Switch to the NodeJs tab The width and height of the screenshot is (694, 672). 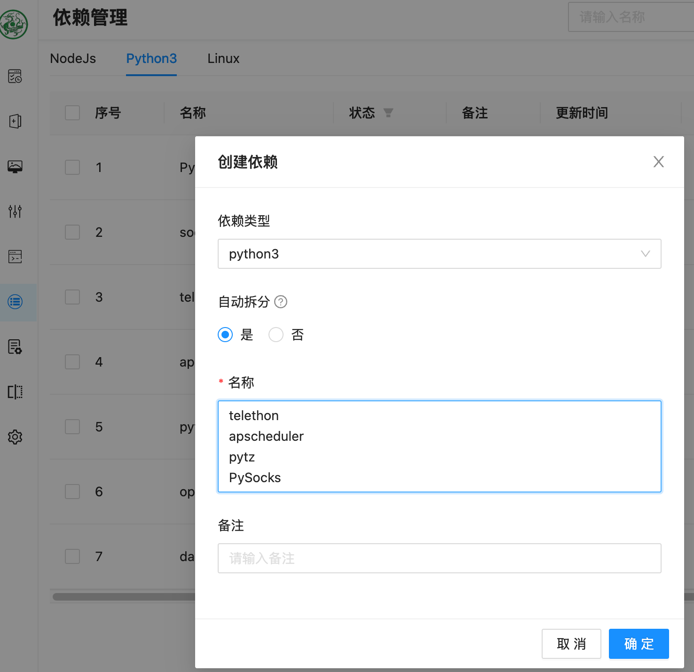(x=73, y=59)
